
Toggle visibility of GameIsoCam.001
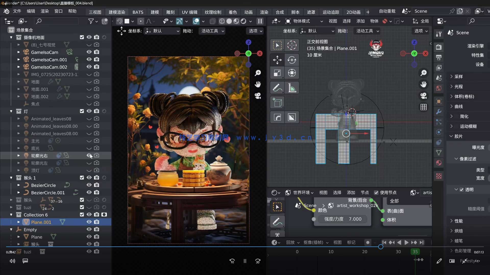click(89, 59)
